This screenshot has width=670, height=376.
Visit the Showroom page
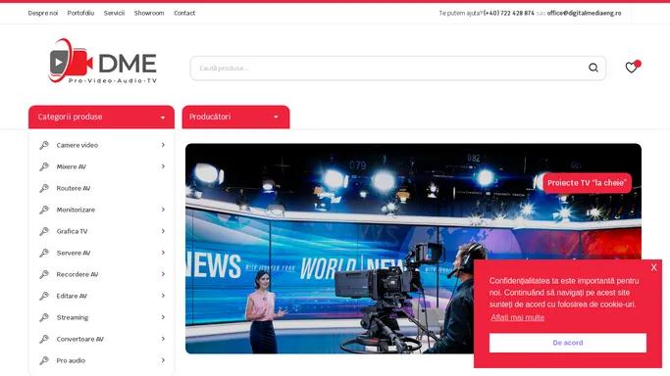click(x=149, y=13)
